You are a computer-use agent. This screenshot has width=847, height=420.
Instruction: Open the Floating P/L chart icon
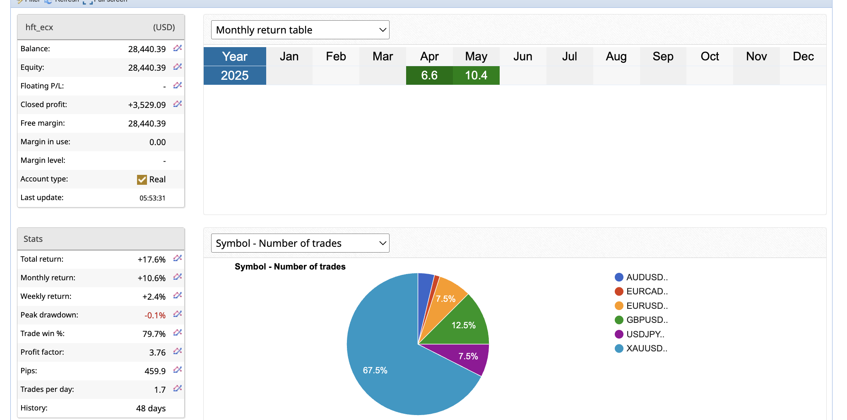point(178,86)
